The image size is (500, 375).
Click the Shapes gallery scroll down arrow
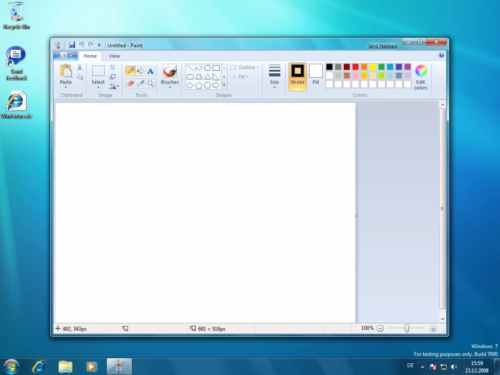click(x=224, y=77)
